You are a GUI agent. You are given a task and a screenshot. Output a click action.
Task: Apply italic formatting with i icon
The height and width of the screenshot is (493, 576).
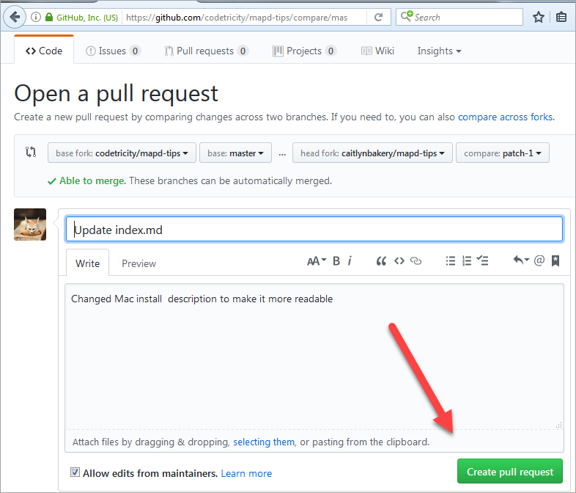350,261
